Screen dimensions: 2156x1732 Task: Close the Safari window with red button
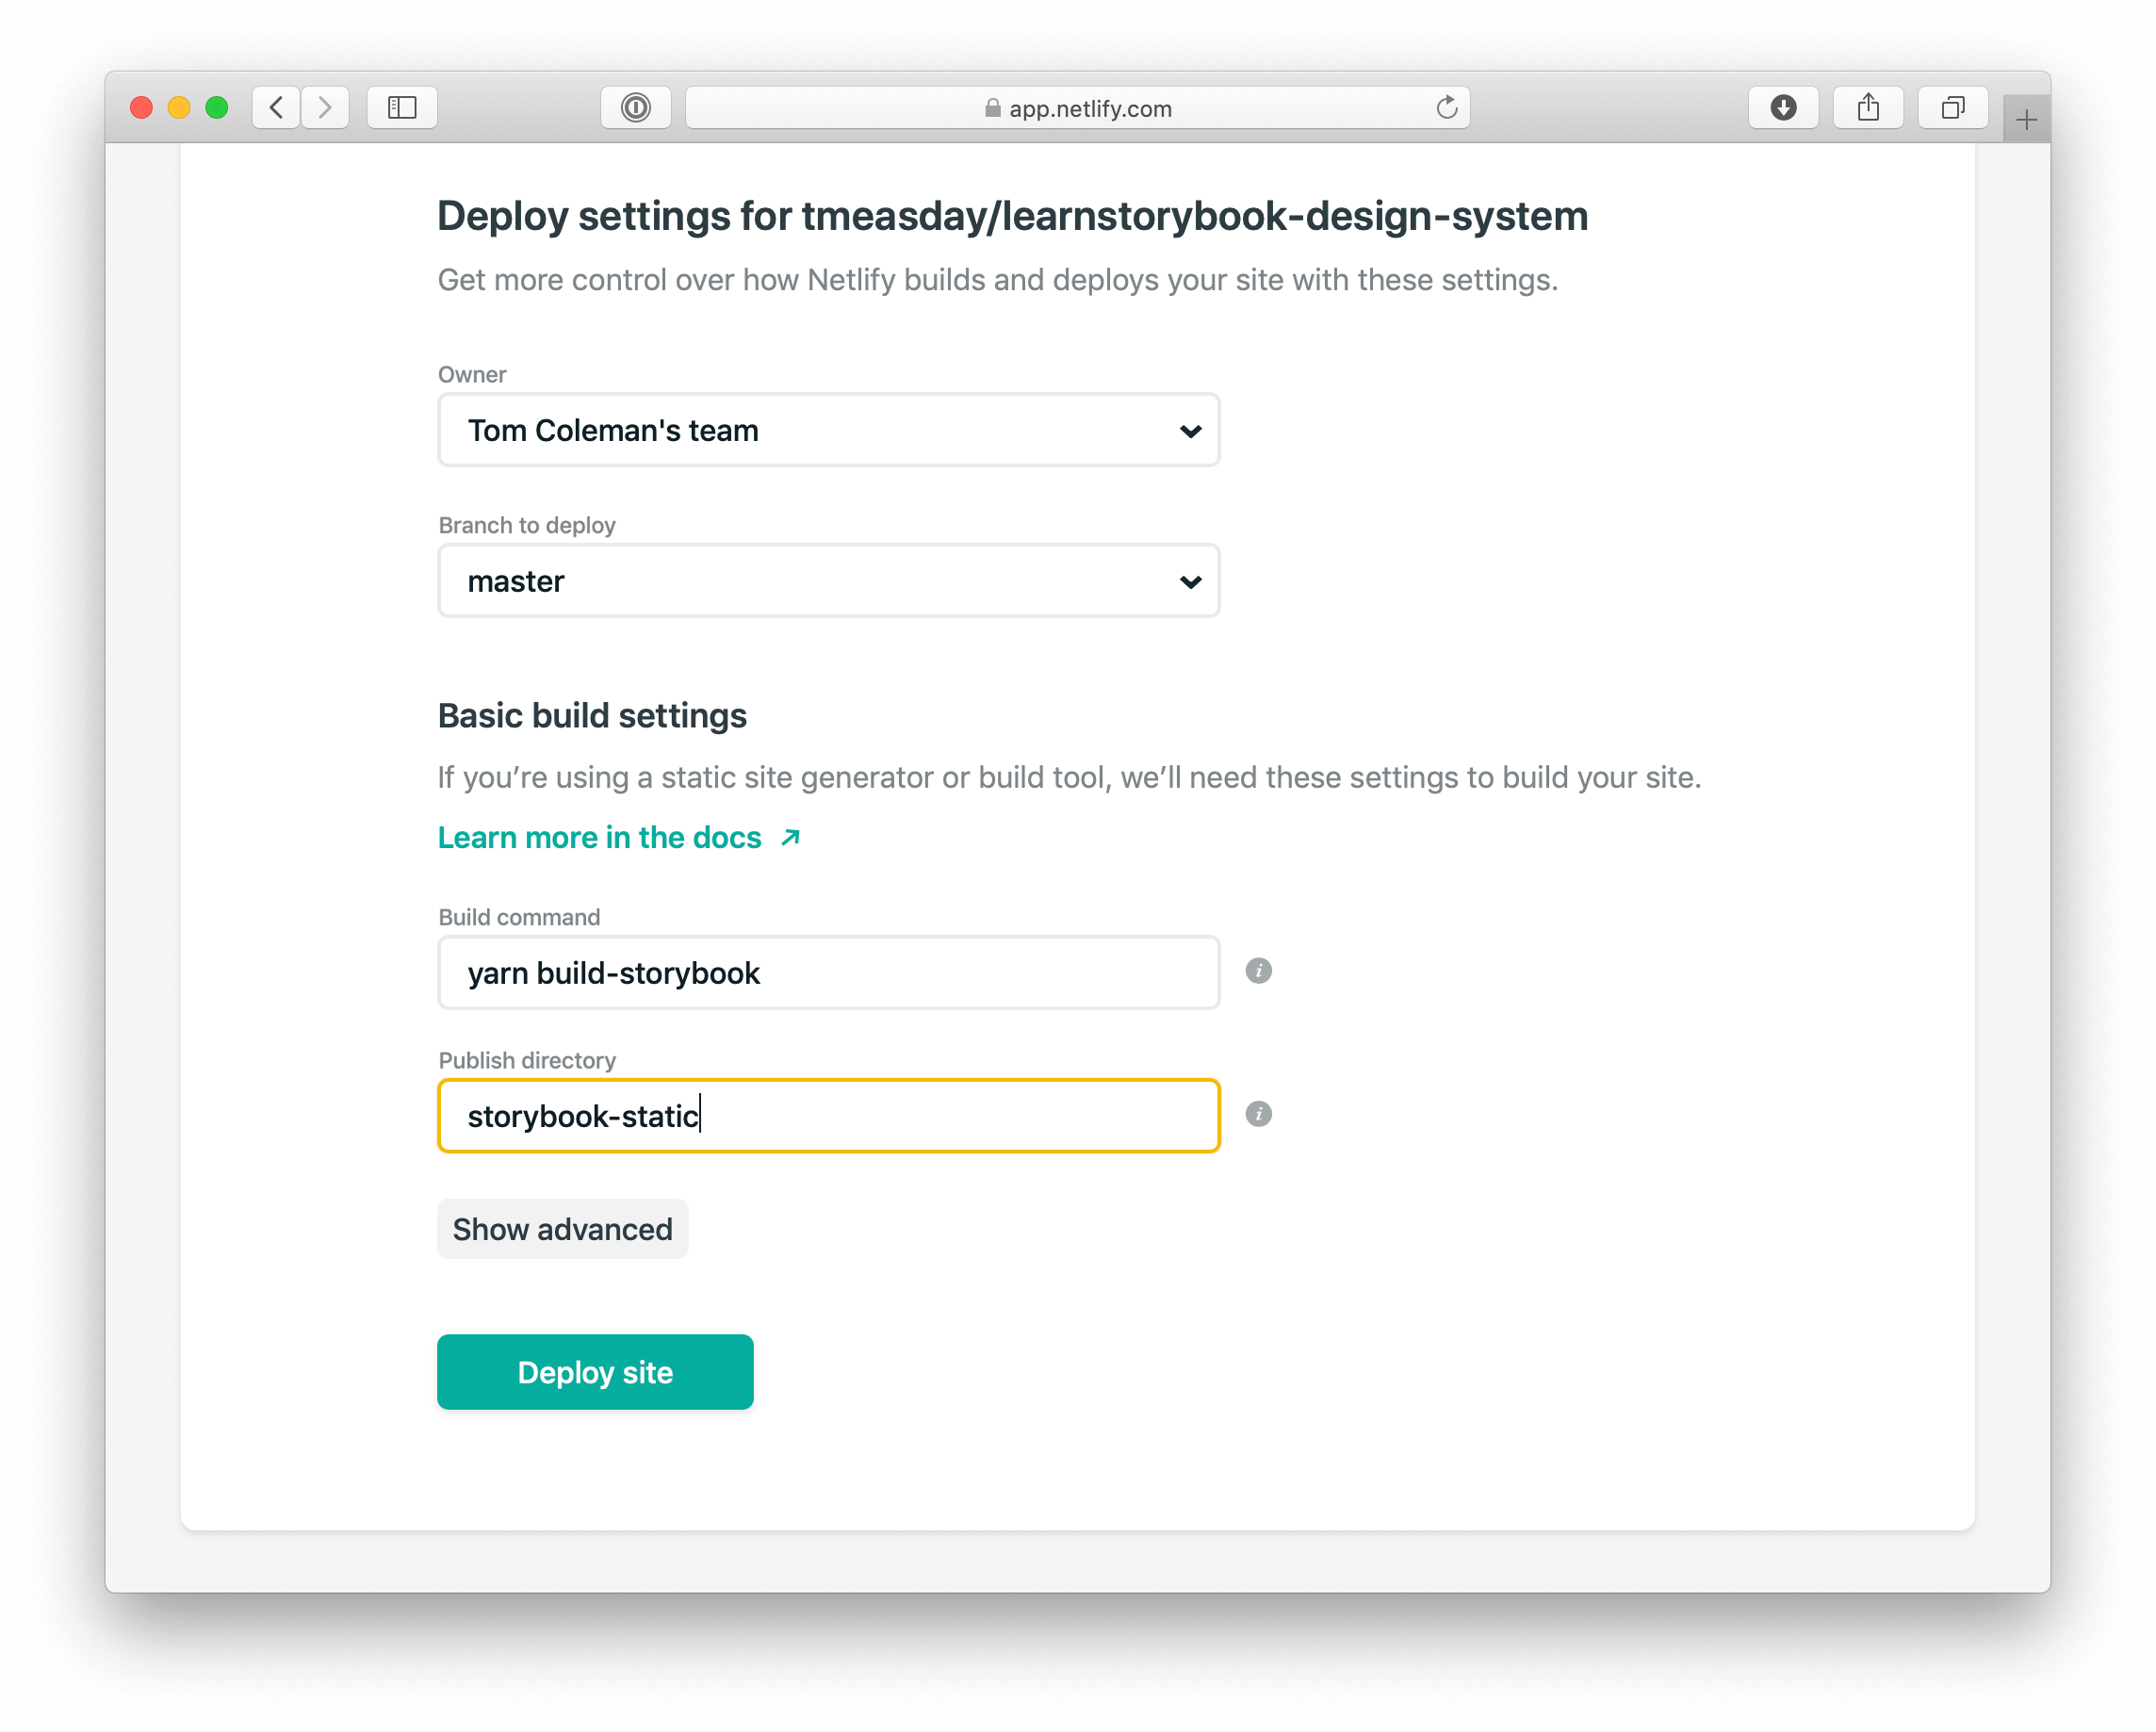141,107
